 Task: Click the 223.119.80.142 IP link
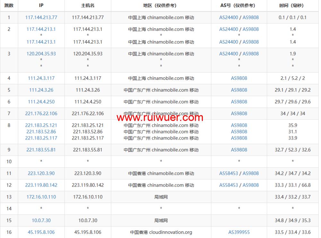tap(41, 185)
